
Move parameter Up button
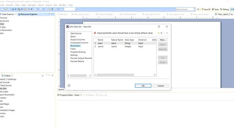pyautogui.click(x=163, y=57)
